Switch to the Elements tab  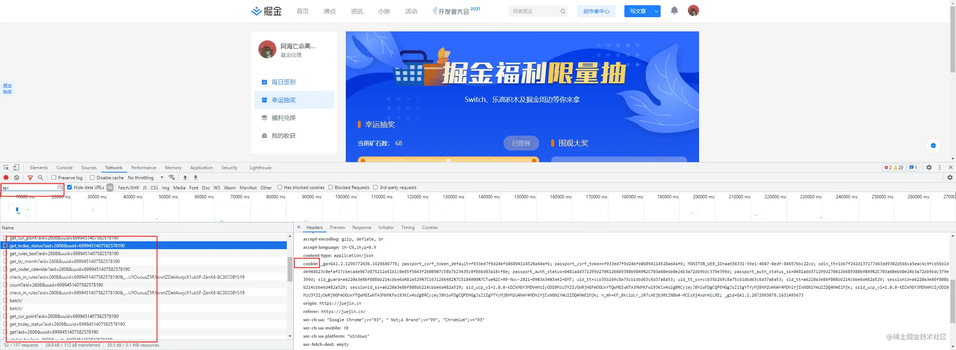[x=39, y=168]
